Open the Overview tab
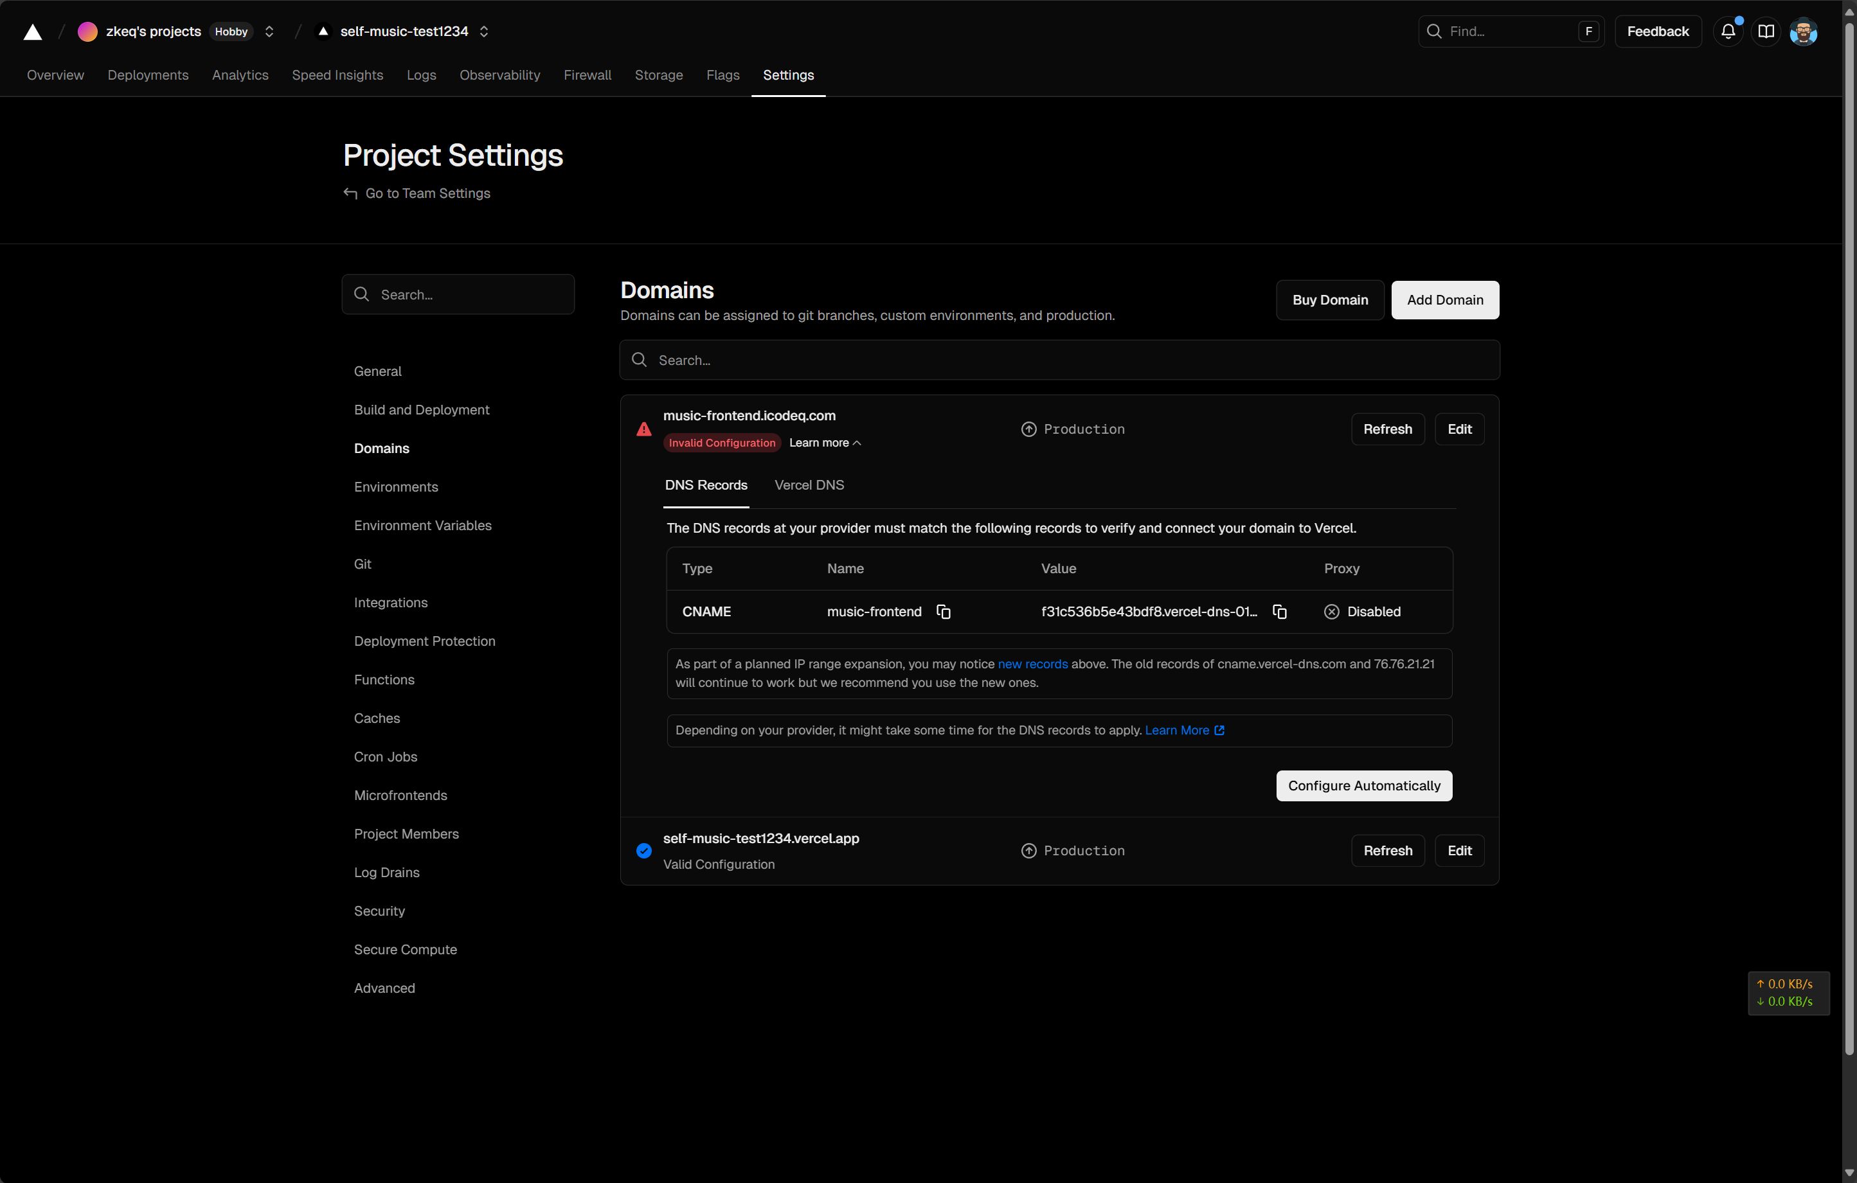1857x1183 pixels. pyautogui.click(x=55, y=75)
